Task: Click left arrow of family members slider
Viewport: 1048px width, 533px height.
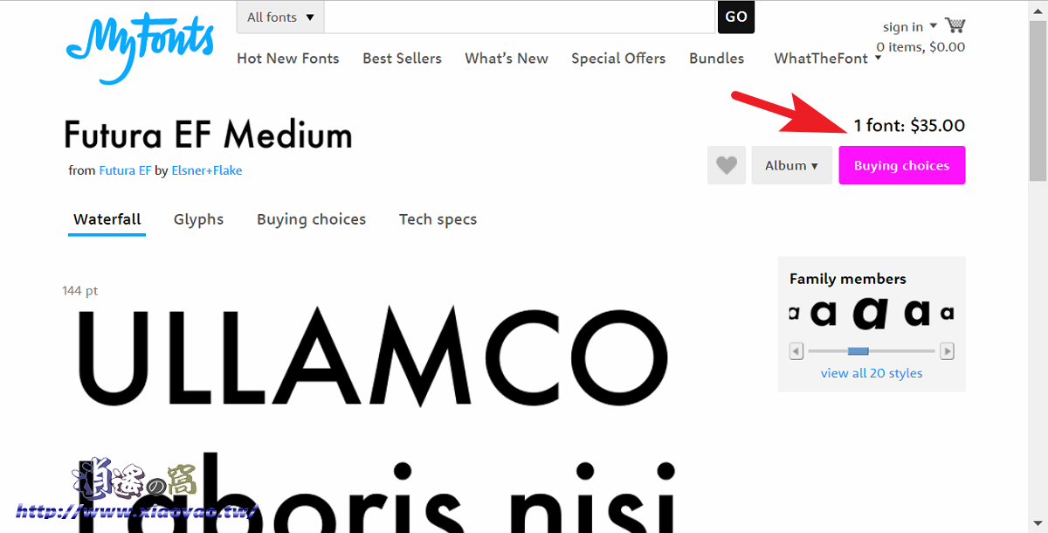Action: click(796, 351)
